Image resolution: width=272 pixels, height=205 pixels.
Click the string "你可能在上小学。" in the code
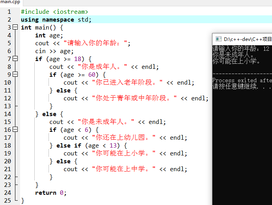(x=124, y=153)
